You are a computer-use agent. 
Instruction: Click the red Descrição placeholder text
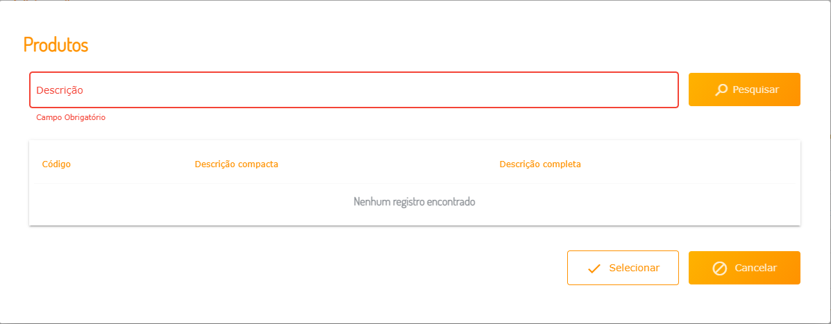(x=60, y=90)
